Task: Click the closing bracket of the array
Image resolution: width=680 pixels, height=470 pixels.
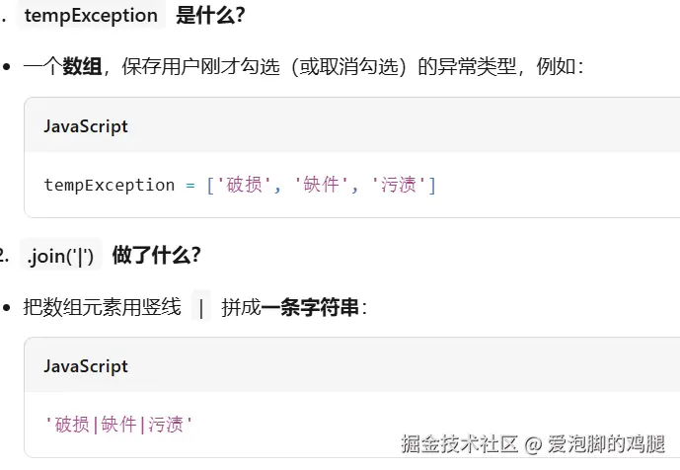Action: pyautogui.click(x=432, y=186)
